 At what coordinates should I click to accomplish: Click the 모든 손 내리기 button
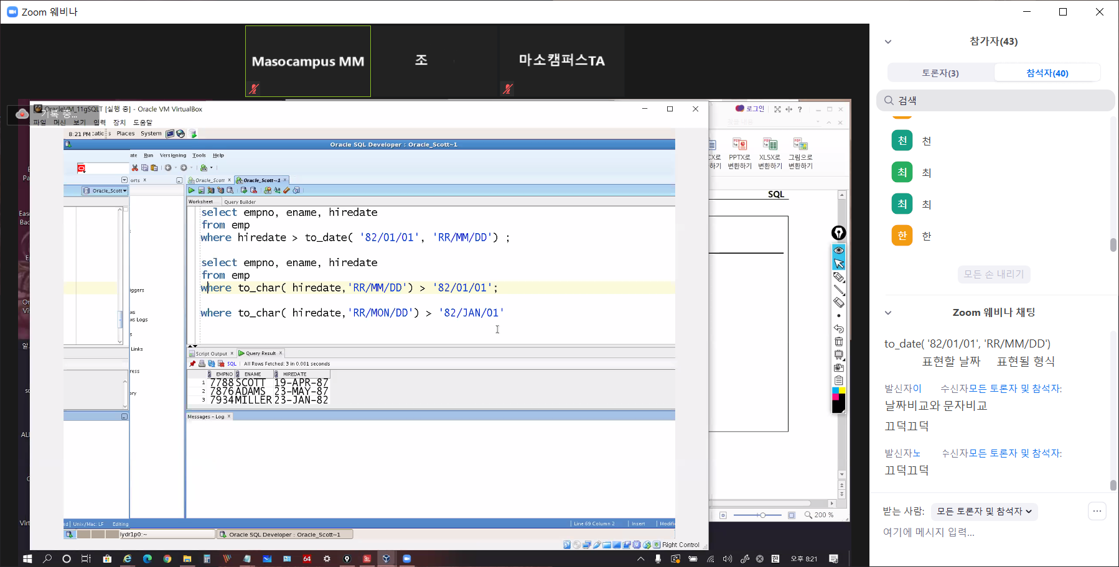click(994, 274)
